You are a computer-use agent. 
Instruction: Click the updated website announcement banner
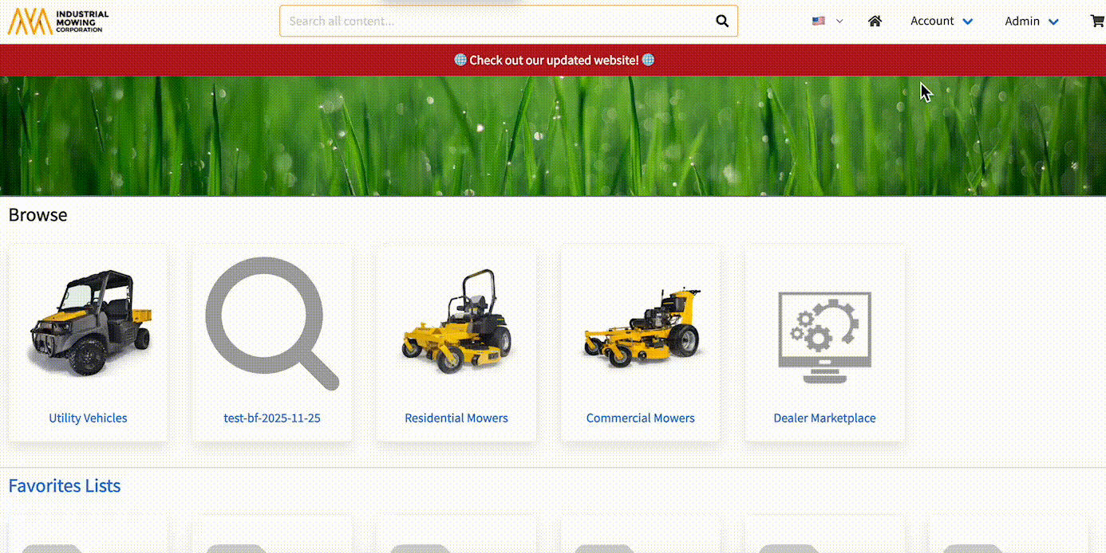click(553, 61)
